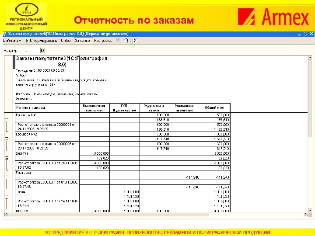
Task: Toggle the Заголовок toolbar button
Action: [83, 41]
